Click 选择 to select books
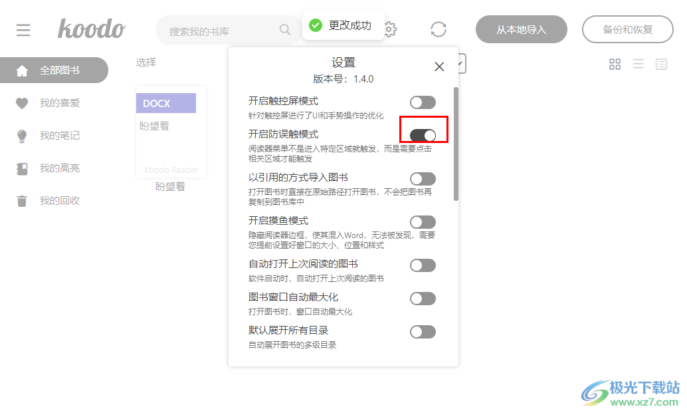Screen dimensions: 687x413 (x=146, y=63)
